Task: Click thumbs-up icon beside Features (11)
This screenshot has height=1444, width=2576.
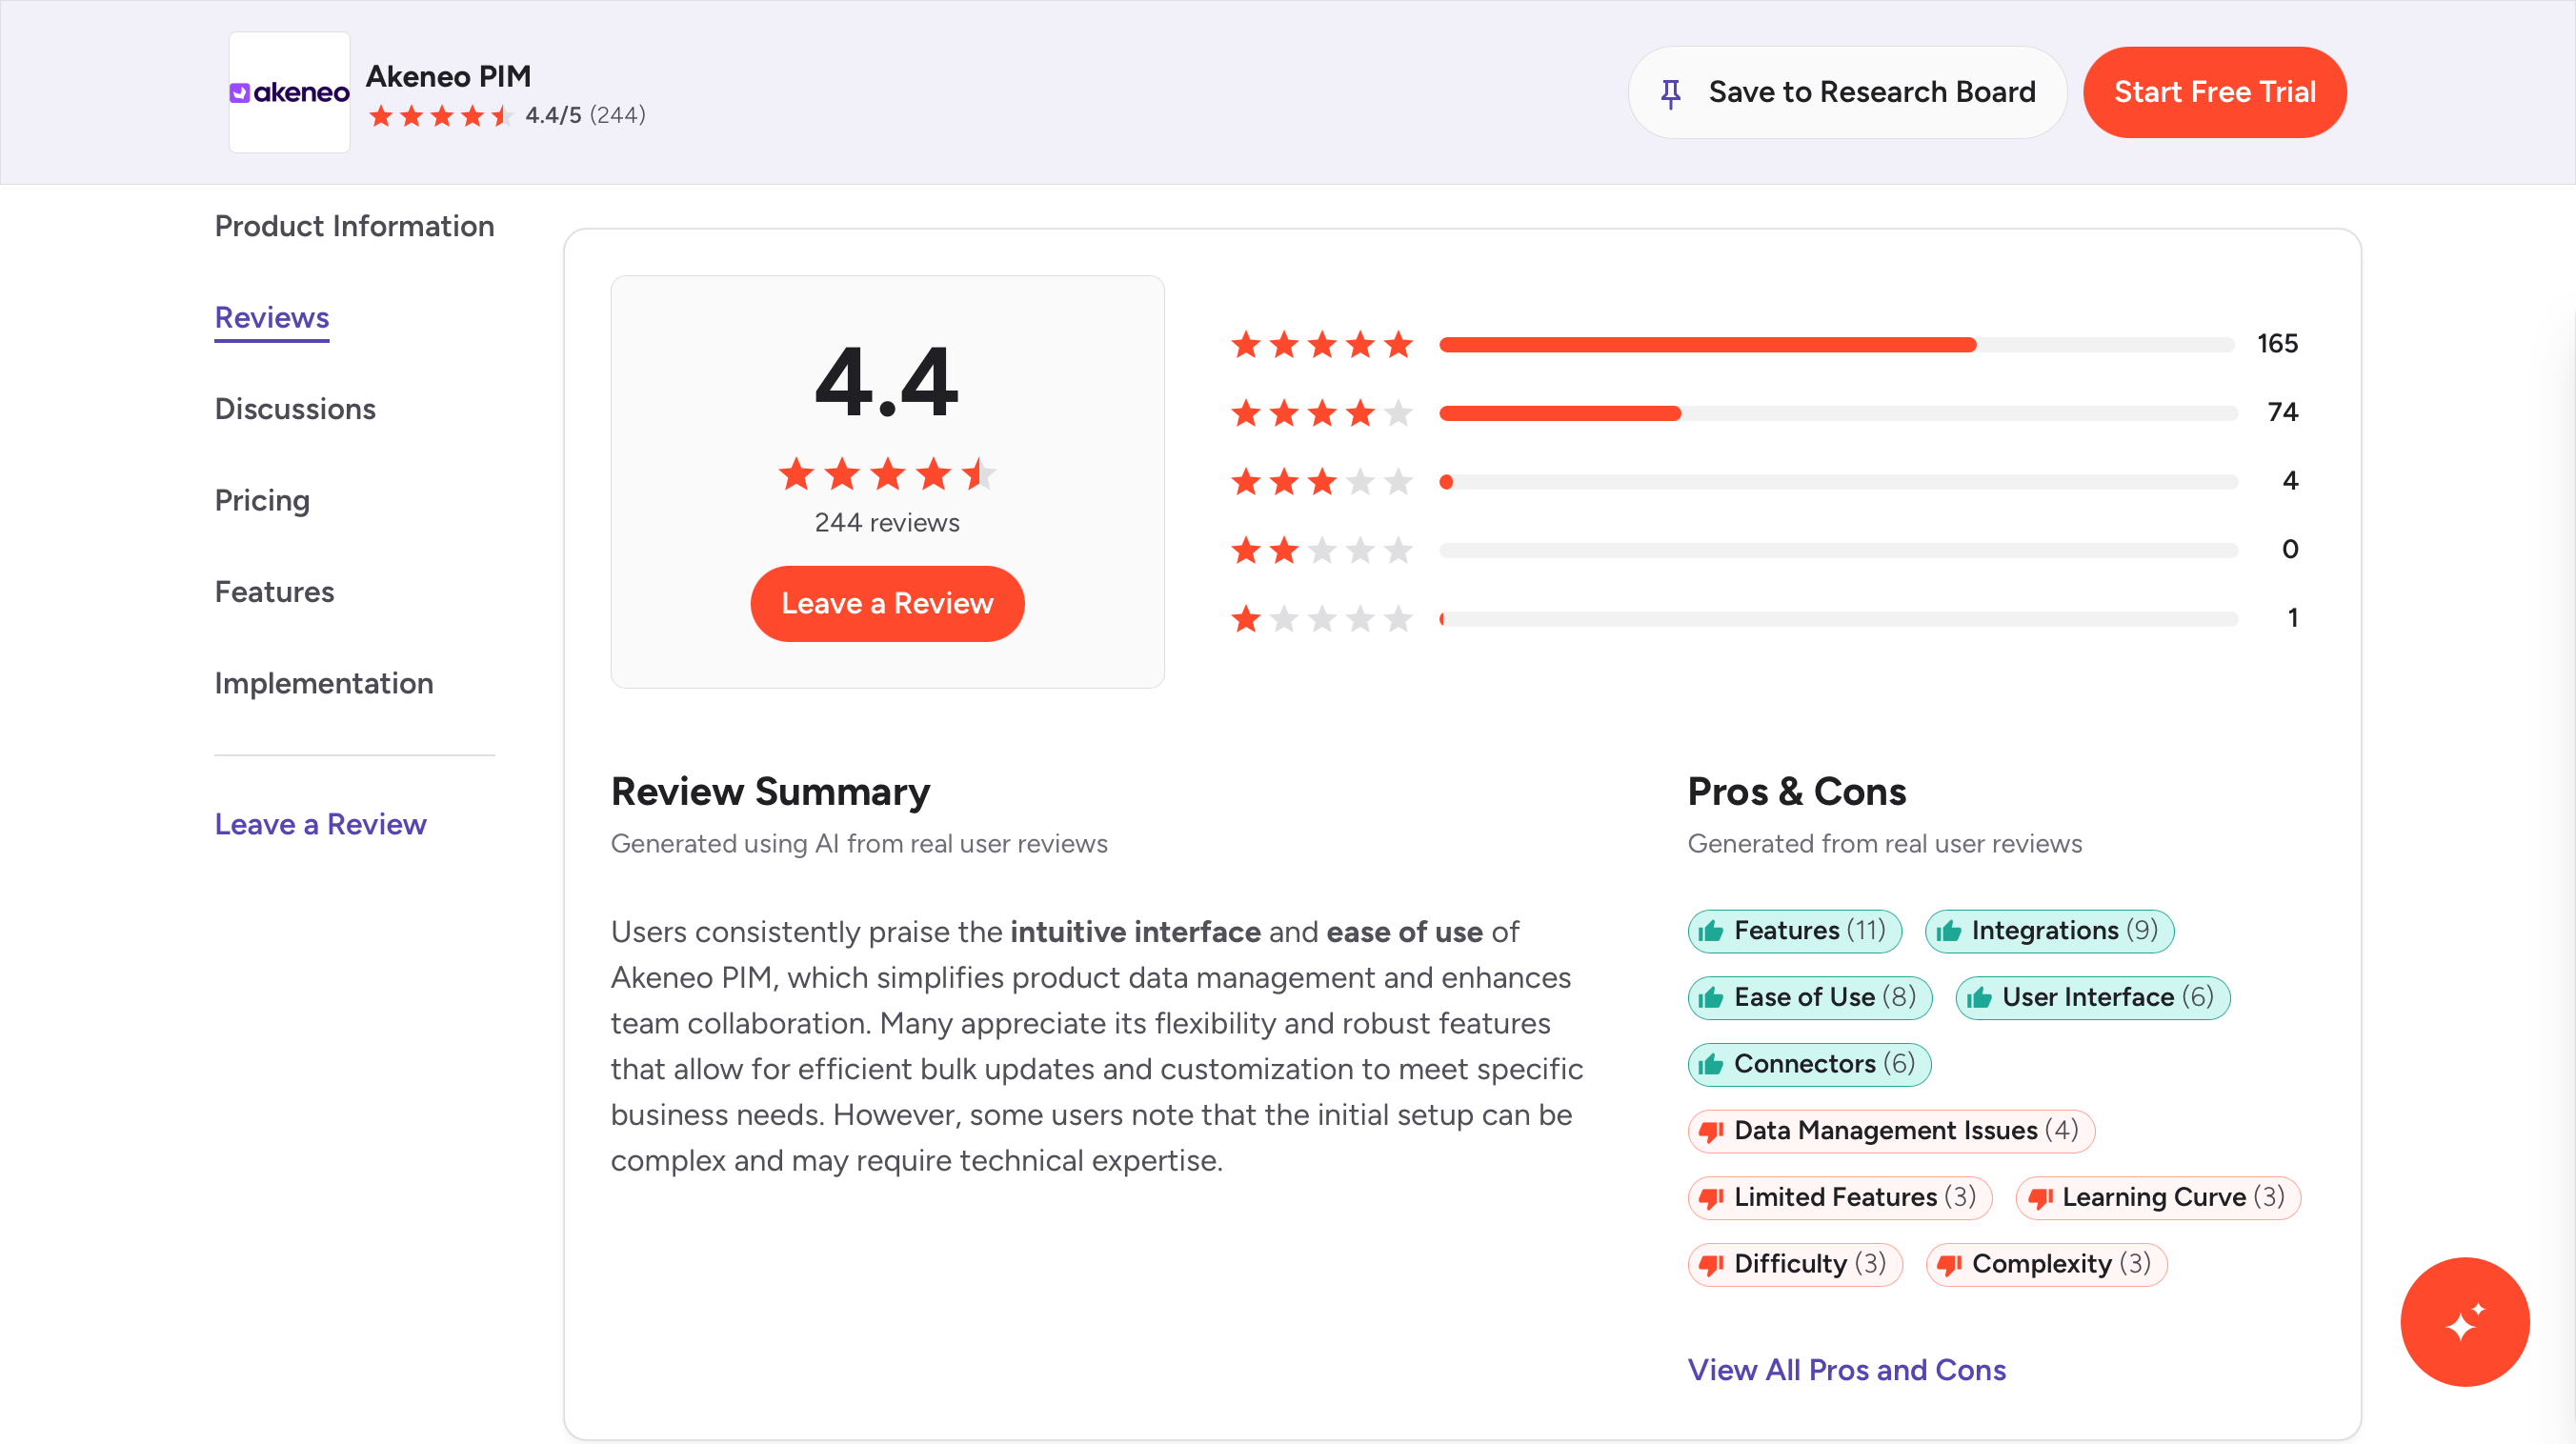Action: coord(1711,931)
